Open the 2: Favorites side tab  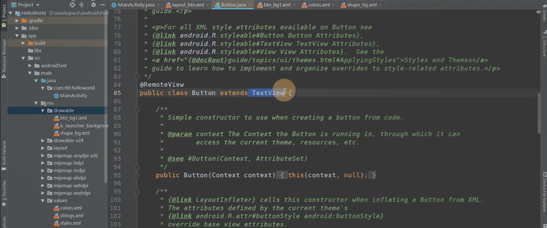(3, 193)
